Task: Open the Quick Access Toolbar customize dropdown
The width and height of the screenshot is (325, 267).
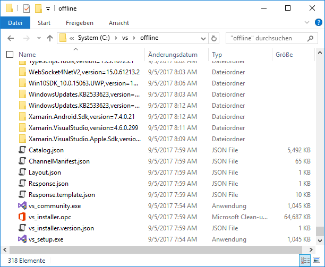Action: [x=48, y=9]
